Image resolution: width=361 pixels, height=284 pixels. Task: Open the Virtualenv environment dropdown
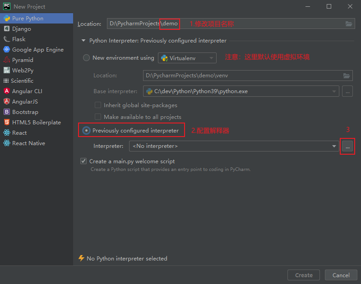187,58
